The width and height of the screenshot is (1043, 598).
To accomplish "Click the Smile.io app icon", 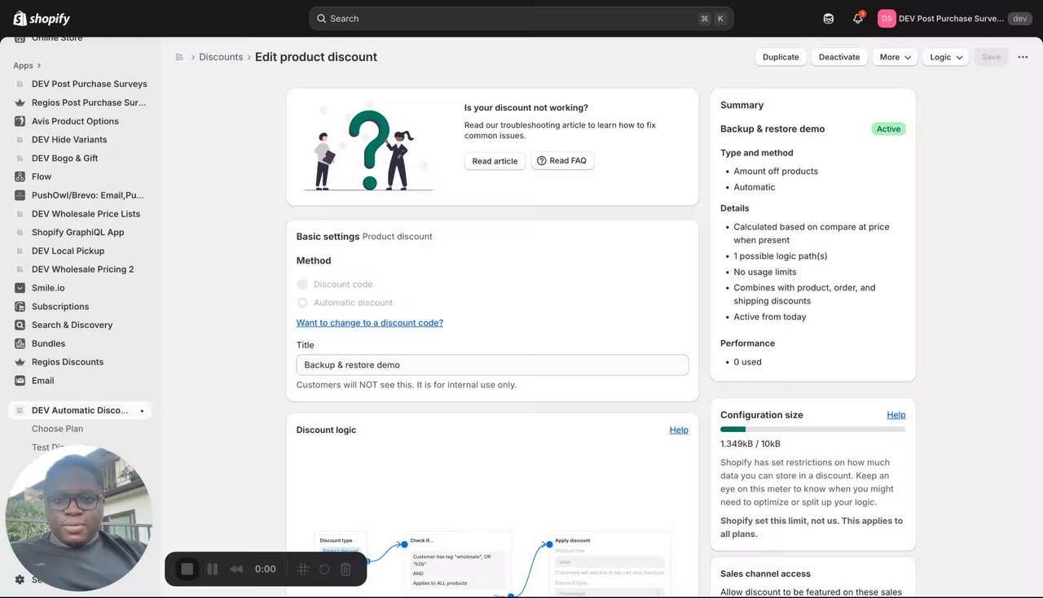I will (20, 288).
